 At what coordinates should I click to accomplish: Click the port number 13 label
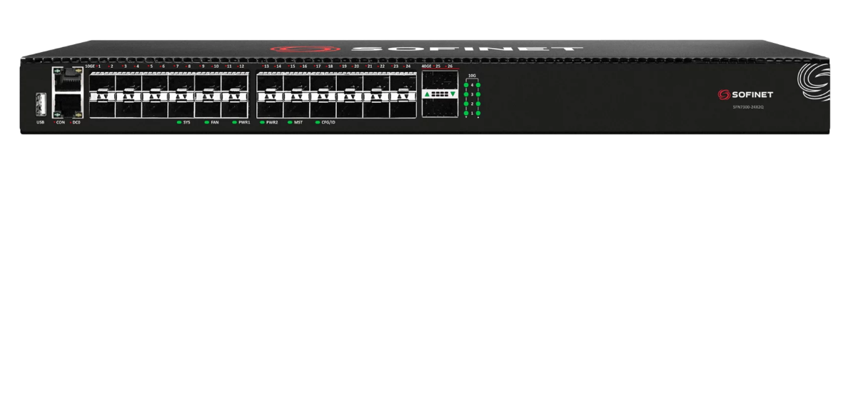(x=266, y=66)
